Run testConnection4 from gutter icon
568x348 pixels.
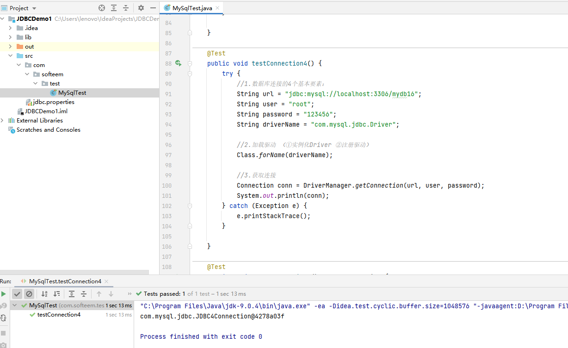(178, 63)
